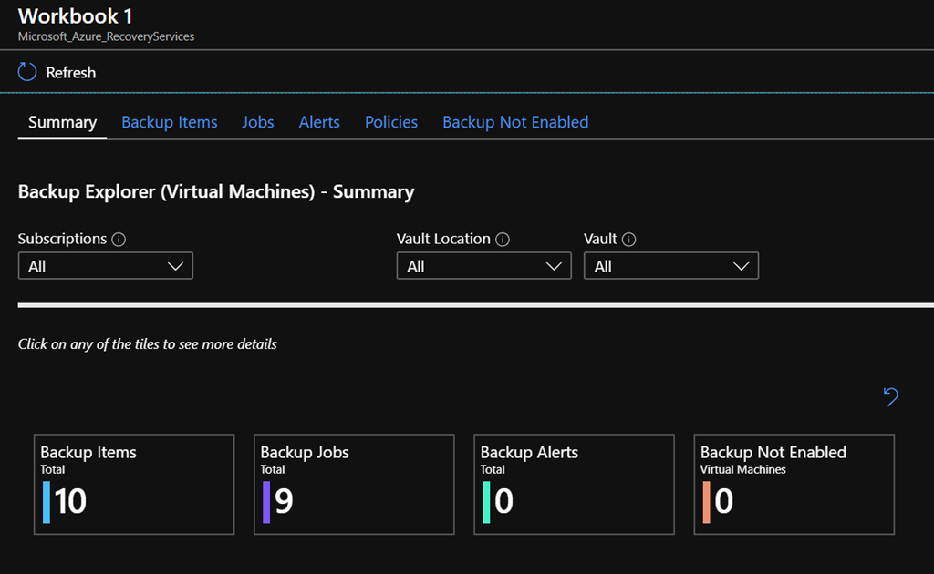
Task: Open the Backup Items total tile
Action: [134, 484]
